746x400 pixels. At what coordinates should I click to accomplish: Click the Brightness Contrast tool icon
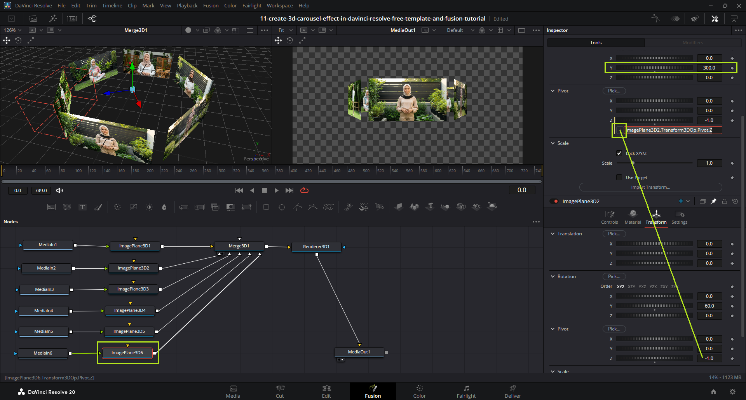tap(149, 207)
